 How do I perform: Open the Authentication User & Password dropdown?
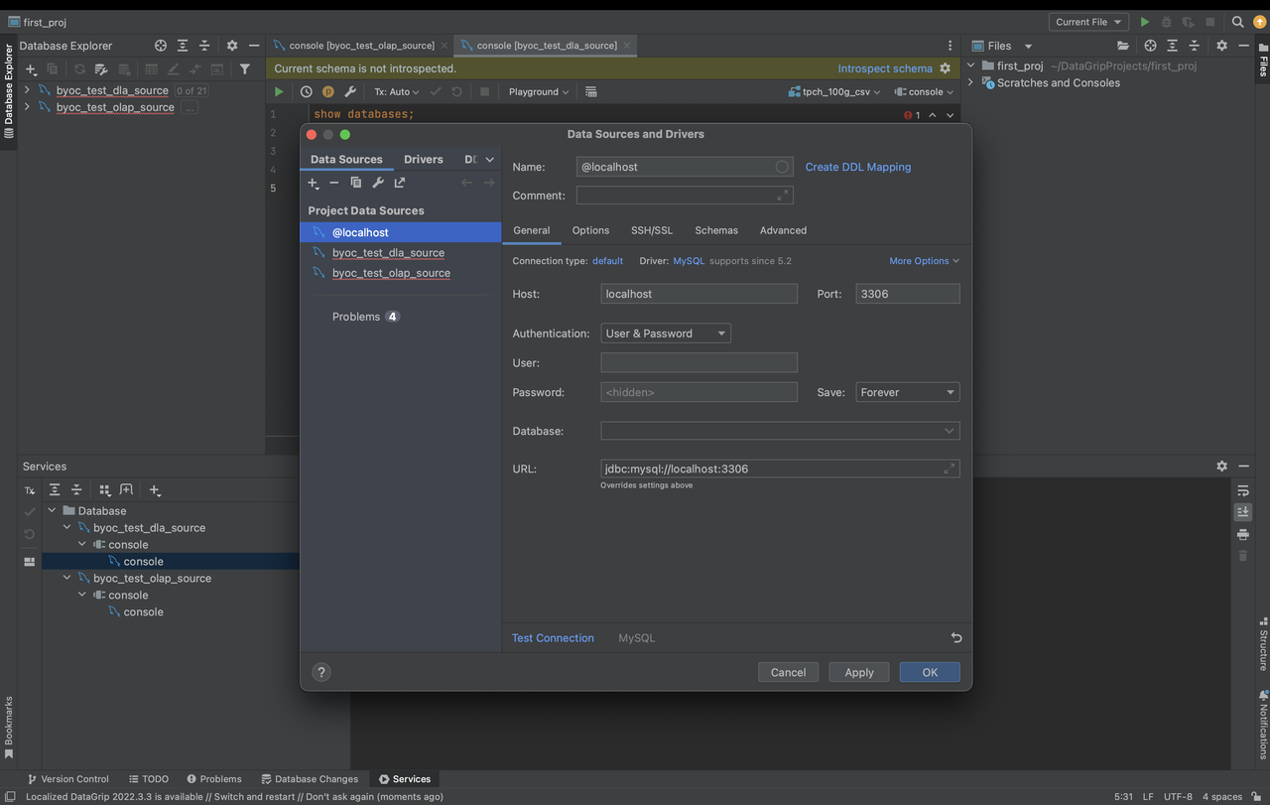[666, 334]
